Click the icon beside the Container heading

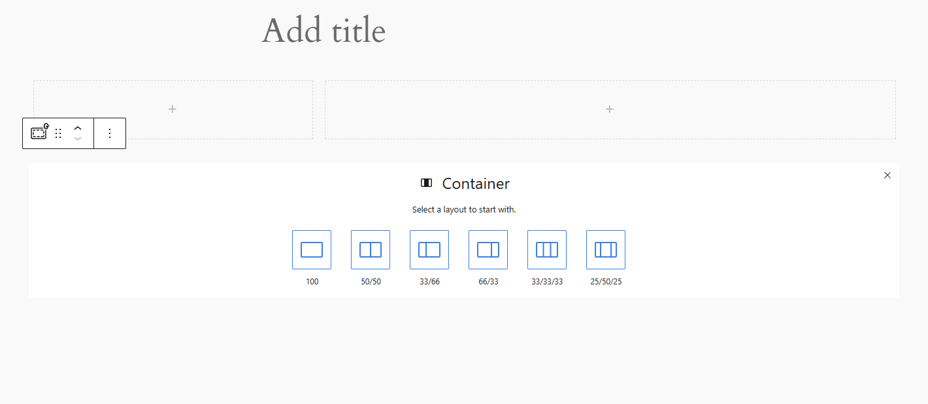point(427,183)
